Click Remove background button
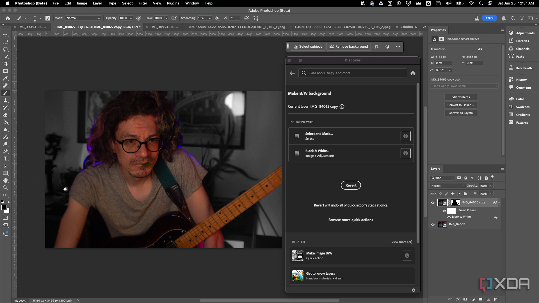This screenshot has width=539, height=303. click(x=348, y=47)
